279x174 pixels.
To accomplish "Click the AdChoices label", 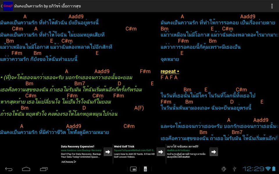I will (67, 162).
